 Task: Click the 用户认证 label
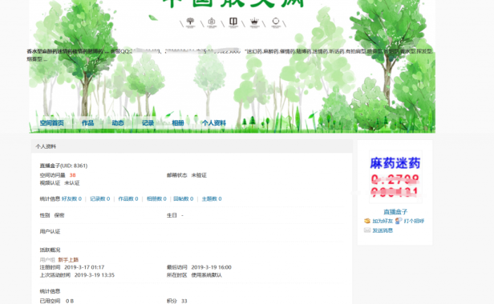(50, 232)
